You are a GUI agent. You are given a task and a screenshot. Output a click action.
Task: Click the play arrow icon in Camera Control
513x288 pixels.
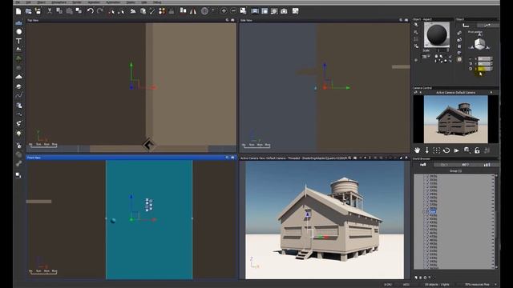pyautogui.click(x=456, y=150)
